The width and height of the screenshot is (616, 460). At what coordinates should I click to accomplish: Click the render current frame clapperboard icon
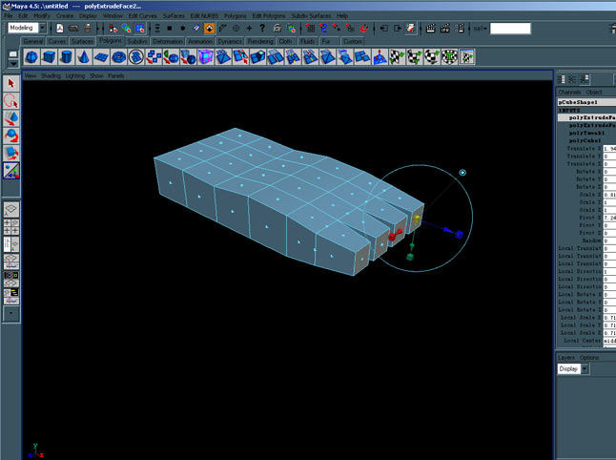[431, 29]
